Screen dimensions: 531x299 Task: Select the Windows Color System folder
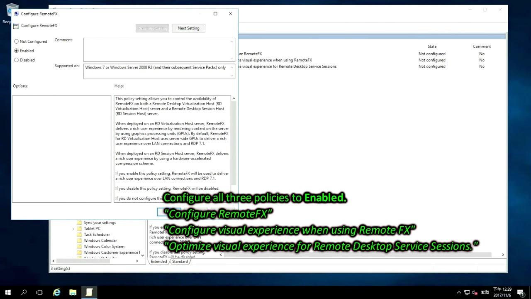[104, 247]
